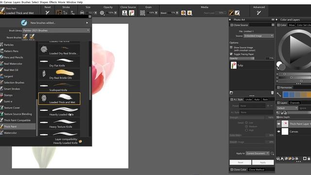Screen dimensions: 311x175
Task: Open the Advanced brush controls icon
Action: tap(259, 13)
